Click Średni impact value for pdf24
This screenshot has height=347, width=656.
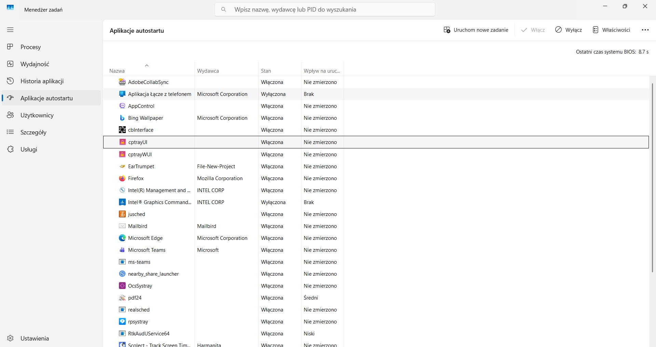311,298
